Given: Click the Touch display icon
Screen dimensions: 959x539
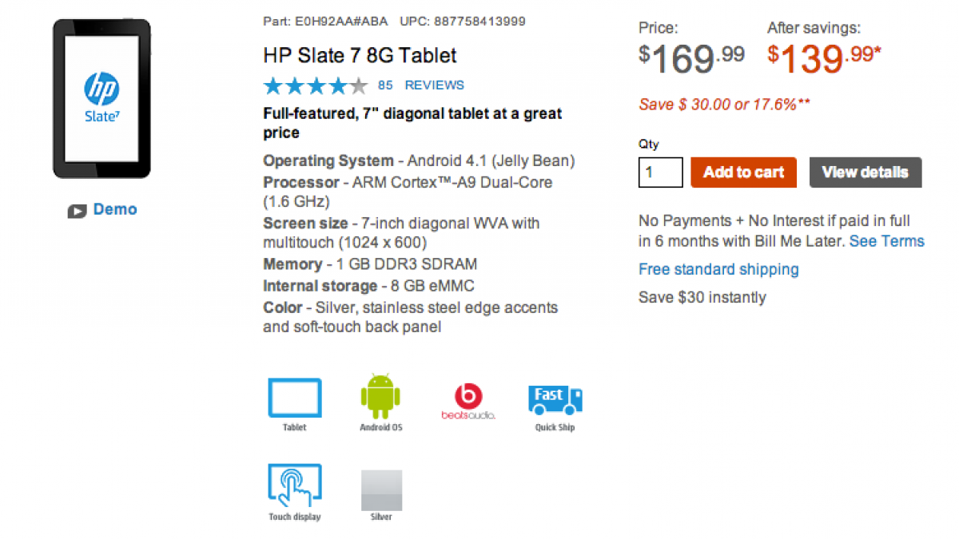Looking at the screenshot, I should point(294,485).
